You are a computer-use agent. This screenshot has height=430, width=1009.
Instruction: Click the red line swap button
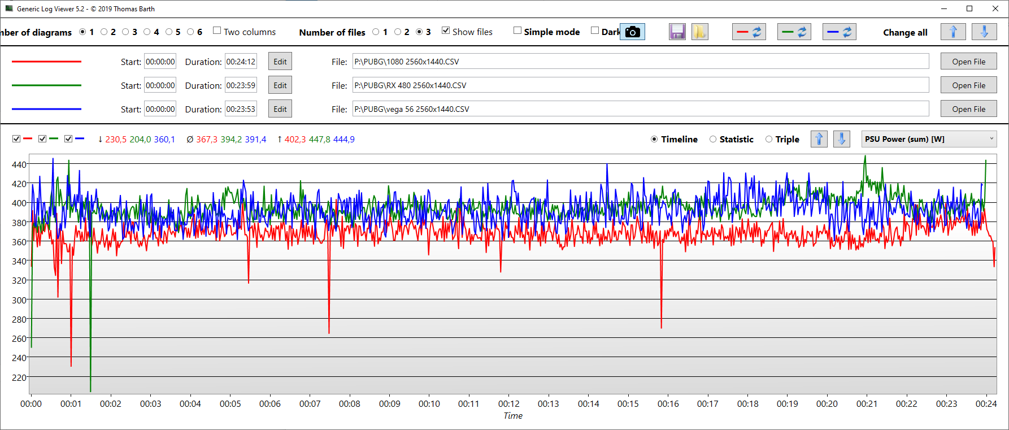click(x=749, y=32)
